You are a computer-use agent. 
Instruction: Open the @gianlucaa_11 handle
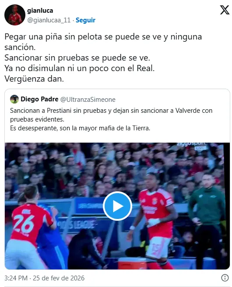click(49, 20)
